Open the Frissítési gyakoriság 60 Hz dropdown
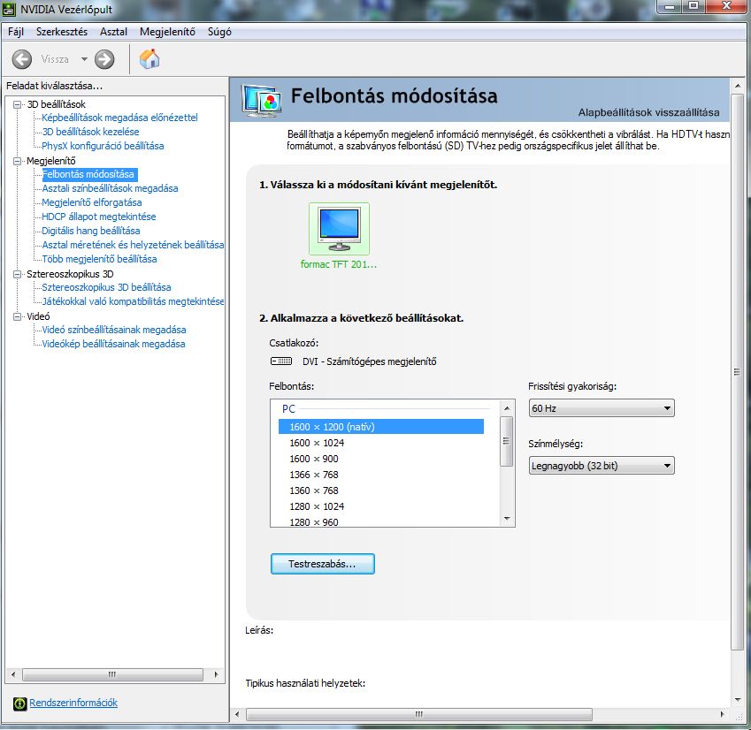The height and width of the screenshot is (730, 751). coord(602,408)
